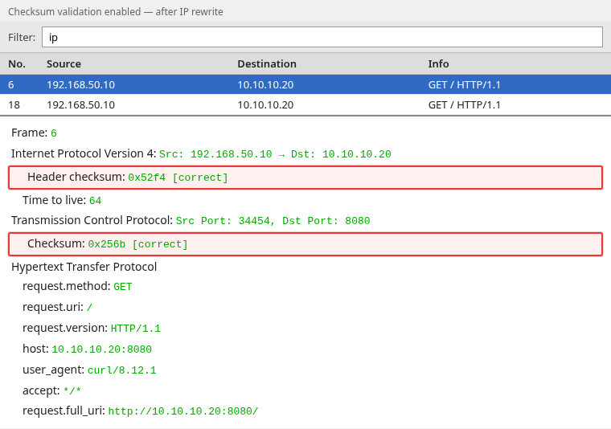Click the 'Destination' column header
Viewport: 611px width, 429px height.
pyautogui.click(x=267, y=63)
